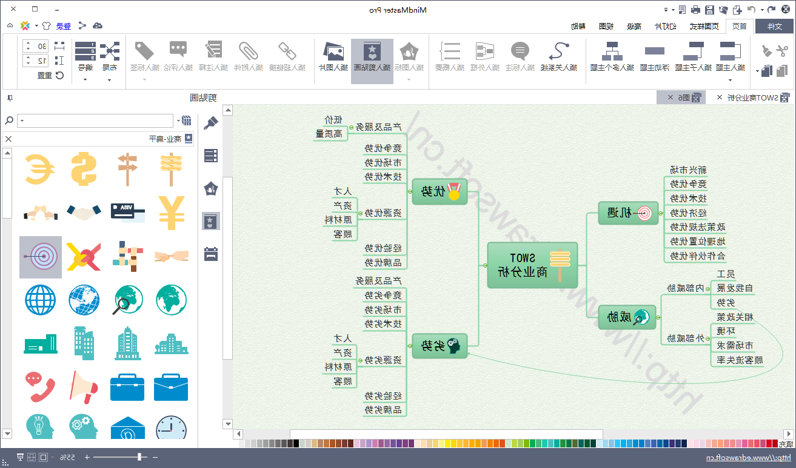Click Insert Multiple Topics (插入多个主题) button
This screenshot has height=468, width=796.
click(612, 56)
